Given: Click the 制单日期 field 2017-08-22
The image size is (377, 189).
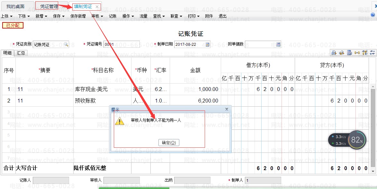Looking at the screenshot, I should point(192,44).
